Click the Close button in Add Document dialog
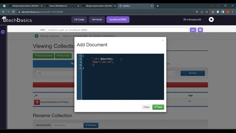The height and width of the screenshot is (133, 236). click(146, 107)
